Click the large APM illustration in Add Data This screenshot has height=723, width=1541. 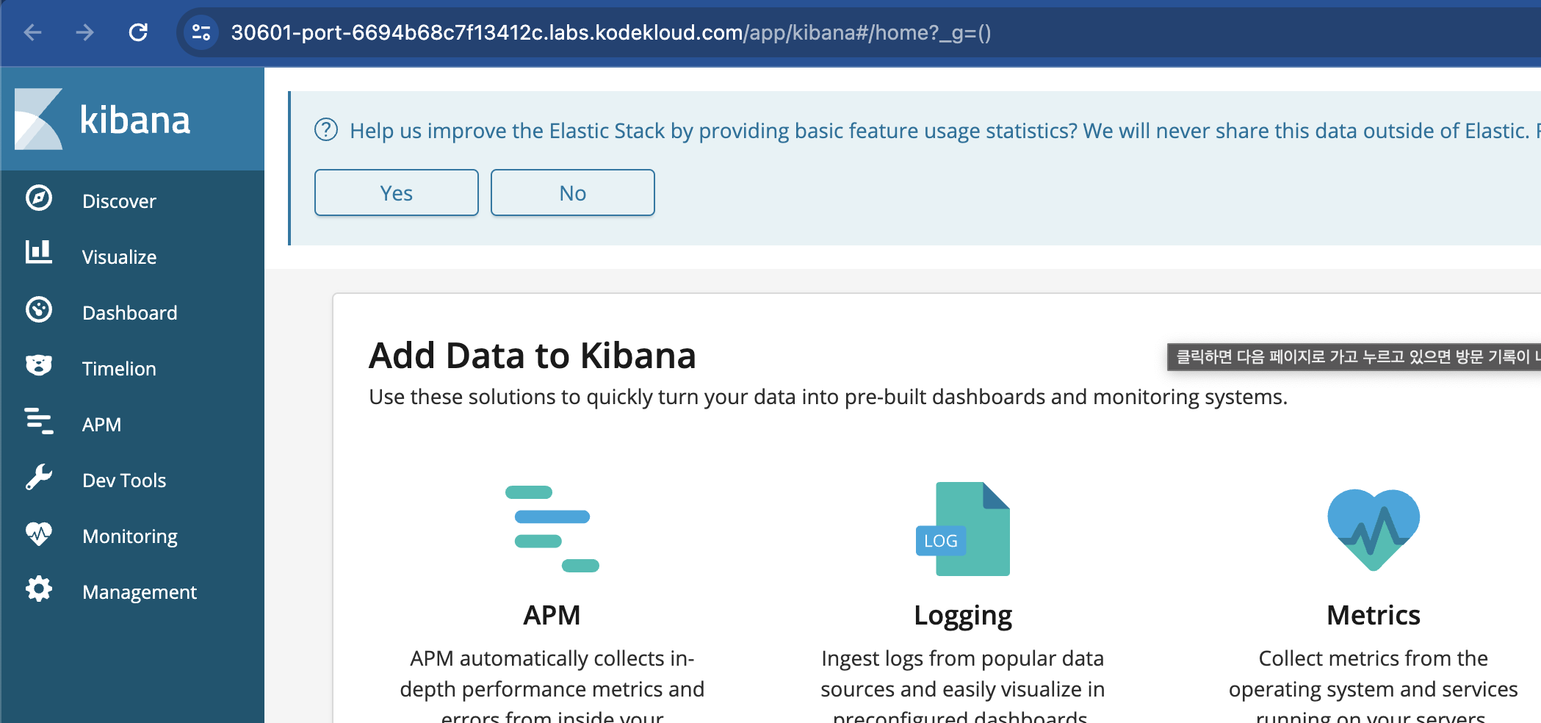pos(552,529)
